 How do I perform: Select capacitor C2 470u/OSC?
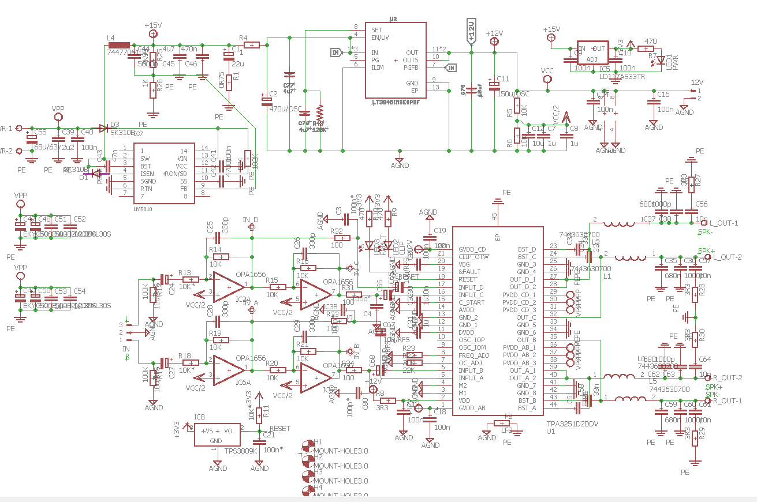click(266, 101)
